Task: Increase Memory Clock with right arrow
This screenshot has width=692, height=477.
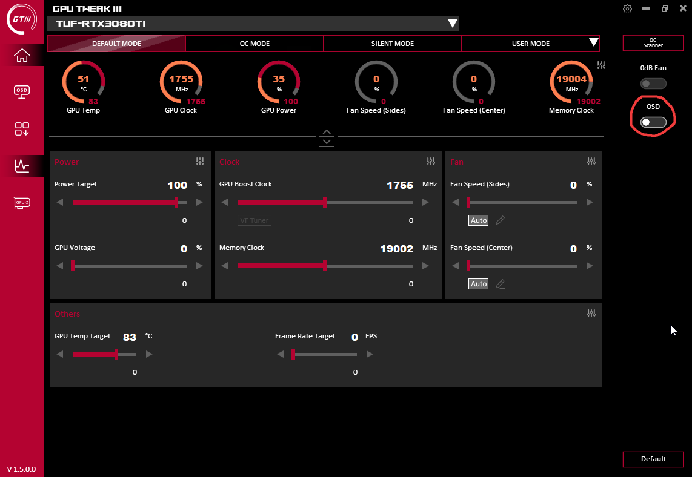Action: 425,266
